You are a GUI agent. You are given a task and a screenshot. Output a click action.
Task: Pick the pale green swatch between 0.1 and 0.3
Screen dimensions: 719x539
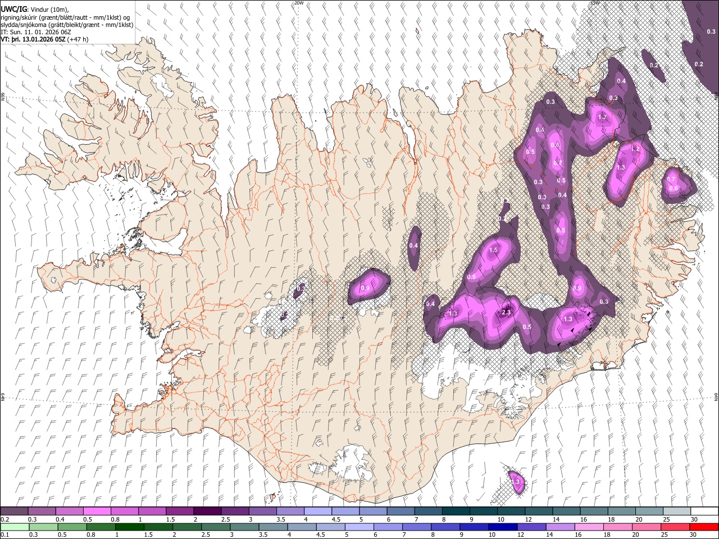click(x=14, y=527)
